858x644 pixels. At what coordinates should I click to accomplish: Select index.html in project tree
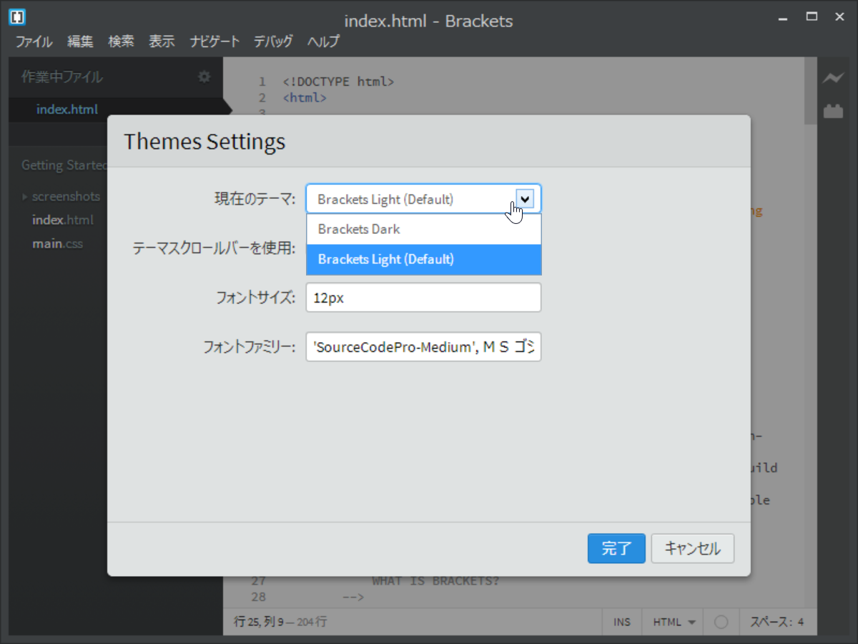click(63, 220)
